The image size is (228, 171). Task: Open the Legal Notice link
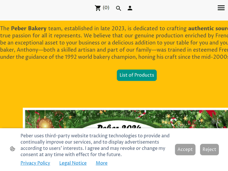click(73, 163)
